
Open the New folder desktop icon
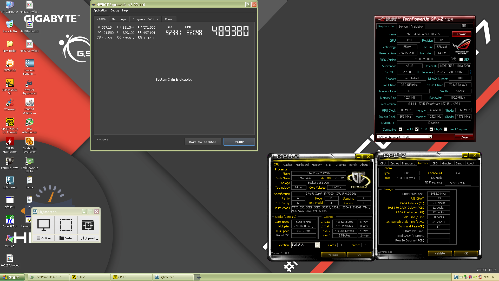(10, 46)
